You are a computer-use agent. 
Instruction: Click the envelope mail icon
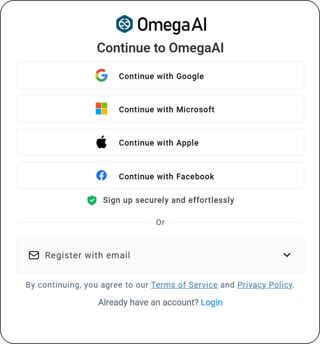point(34,255)
